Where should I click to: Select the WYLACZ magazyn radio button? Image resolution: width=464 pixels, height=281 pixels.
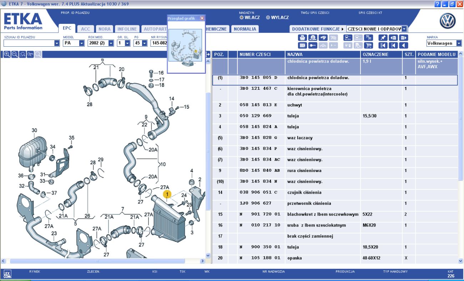click(x=268, y=17)
